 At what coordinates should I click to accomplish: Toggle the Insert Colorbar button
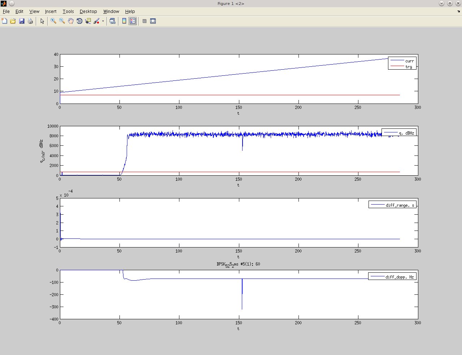pyautogui.click(x=124, y=21)
